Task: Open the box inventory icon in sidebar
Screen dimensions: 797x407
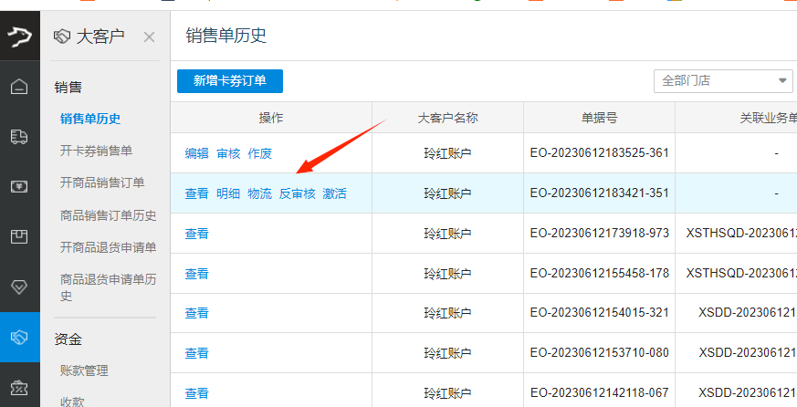Action: (x=19, y=236)
